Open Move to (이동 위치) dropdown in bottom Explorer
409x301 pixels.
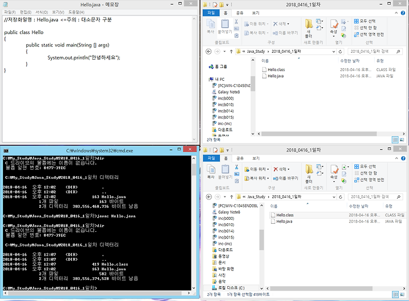pos(256,169)
